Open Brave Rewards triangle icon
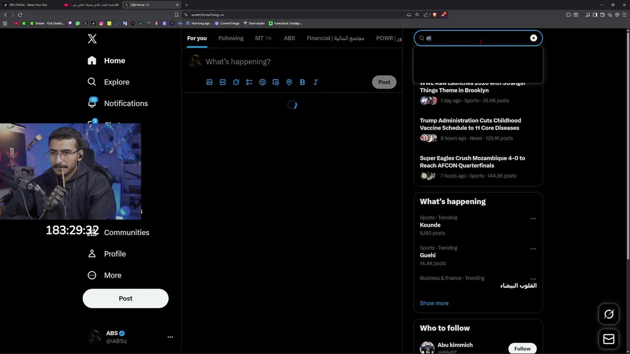 pos(443,15)
